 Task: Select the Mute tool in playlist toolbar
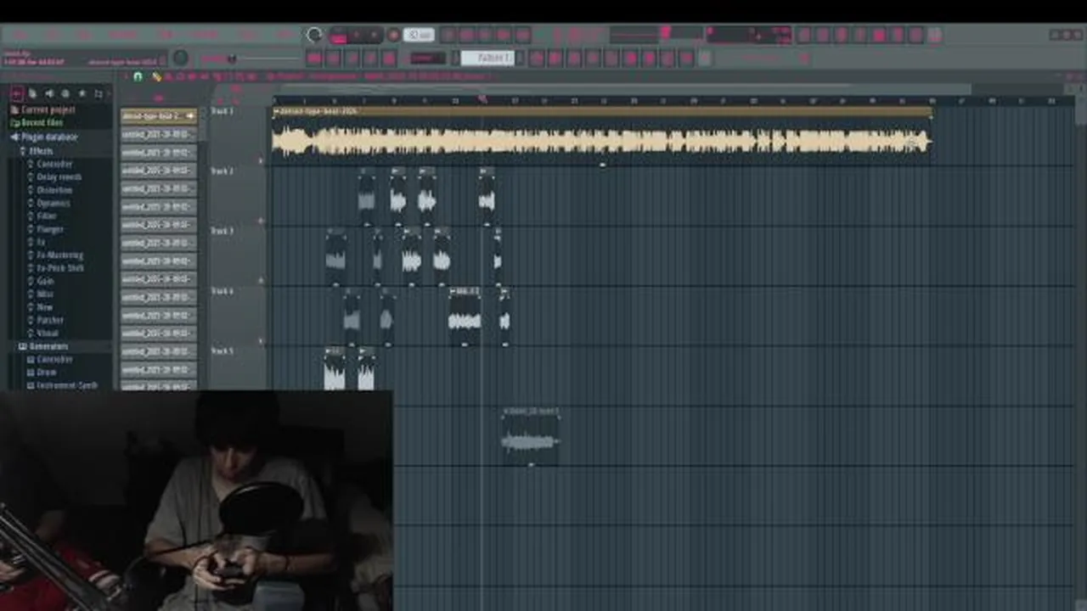192,76
